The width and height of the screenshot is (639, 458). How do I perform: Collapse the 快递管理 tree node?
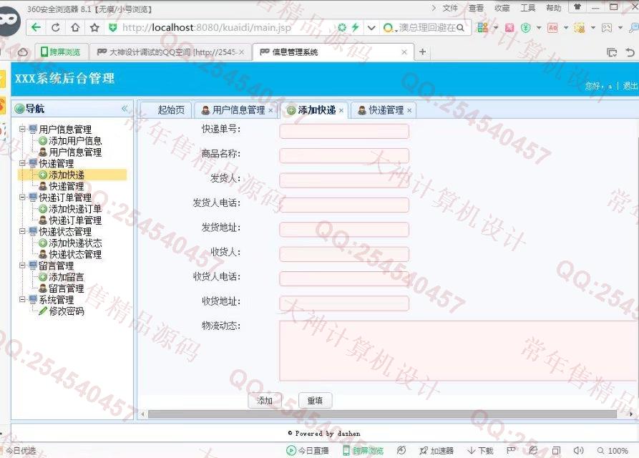click(22, 163)
